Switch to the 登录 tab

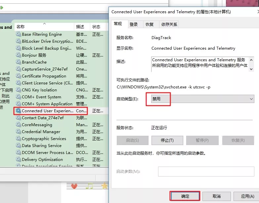pos(134,24)
